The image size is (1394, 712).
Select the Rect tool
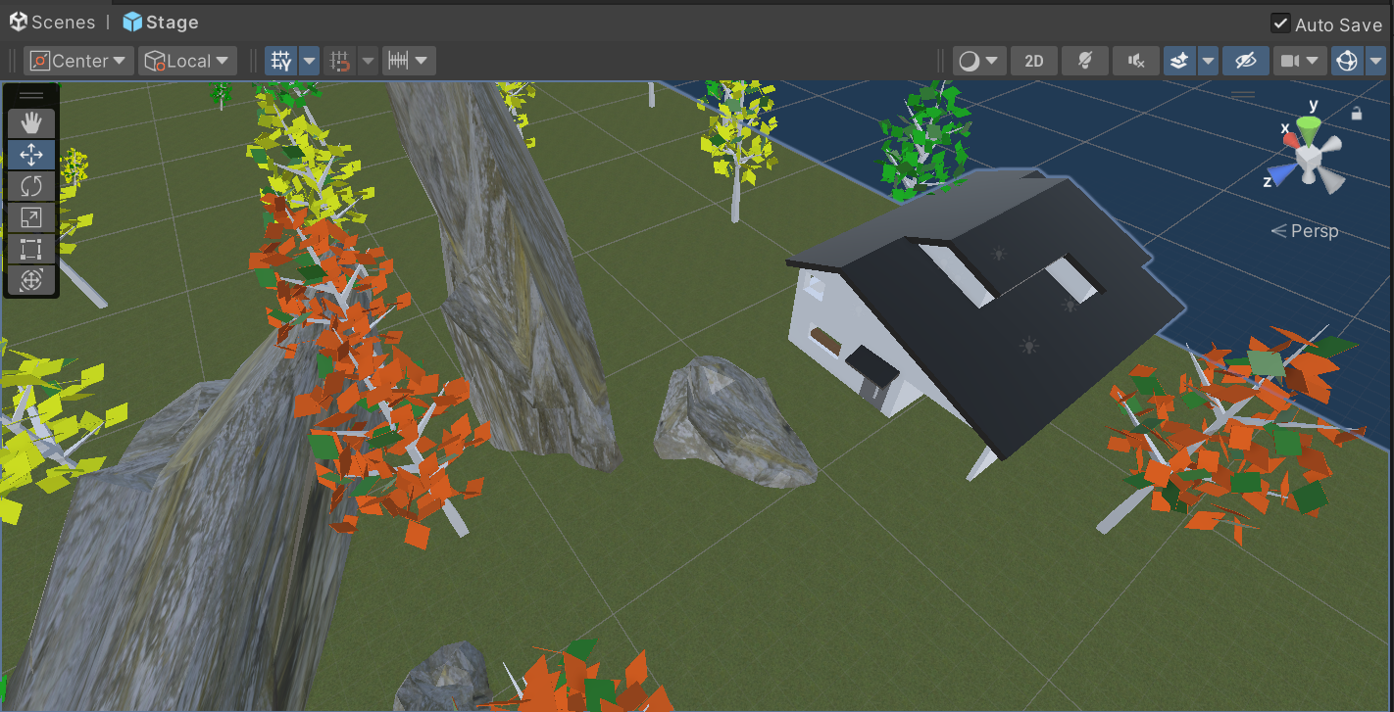(x=31, y=249)
